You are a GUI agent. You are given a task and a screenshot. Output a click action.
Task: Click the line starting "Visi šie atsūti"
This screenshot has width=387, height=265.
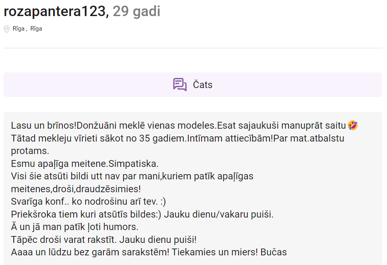click(x=132, y=176)
